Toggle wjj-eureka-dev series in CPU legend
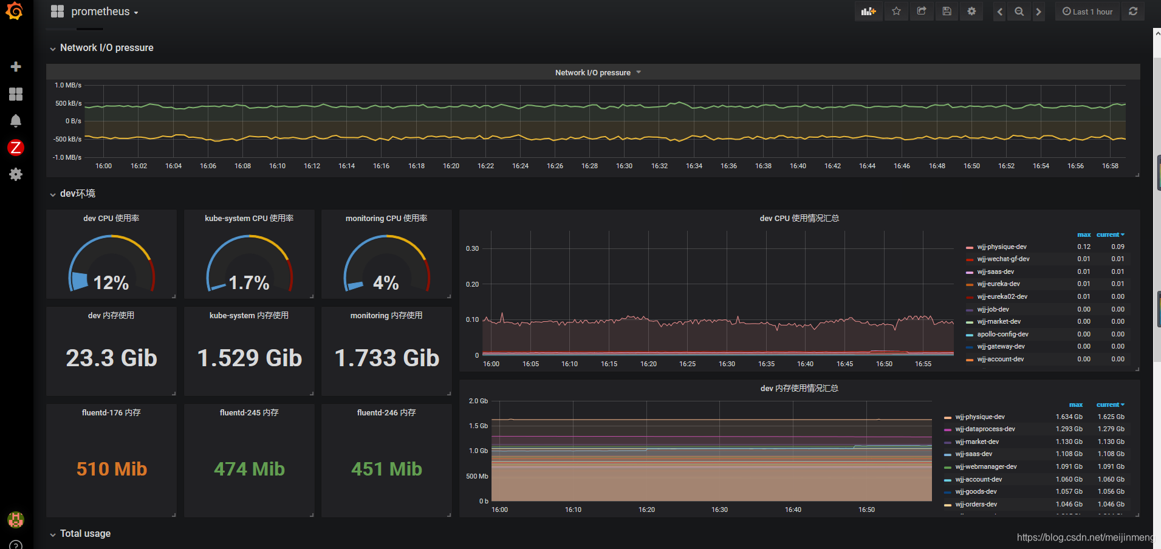 (998, 284)
